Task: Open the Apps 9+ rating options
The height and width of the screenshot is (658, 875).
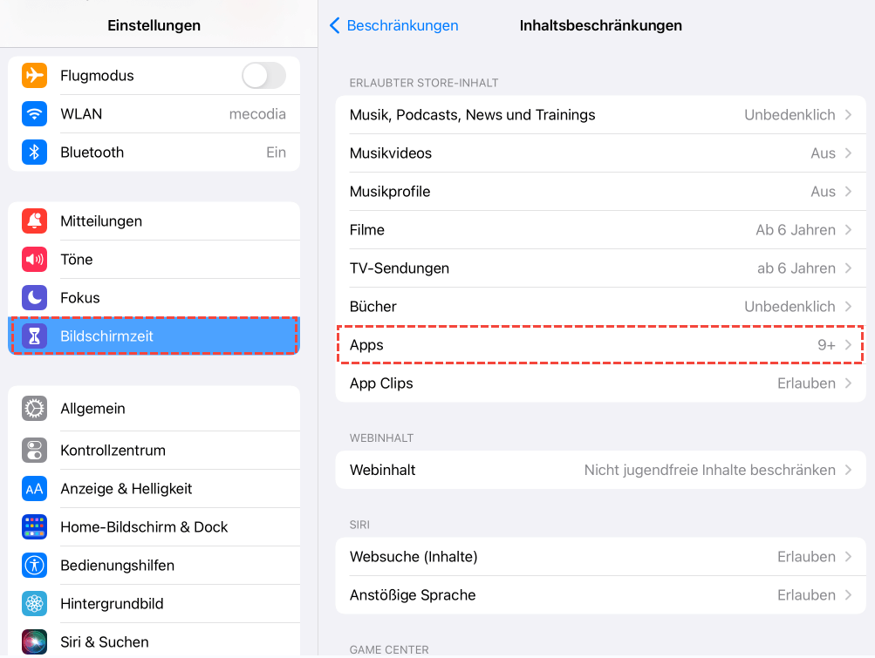Action: [x=599, y=345]
